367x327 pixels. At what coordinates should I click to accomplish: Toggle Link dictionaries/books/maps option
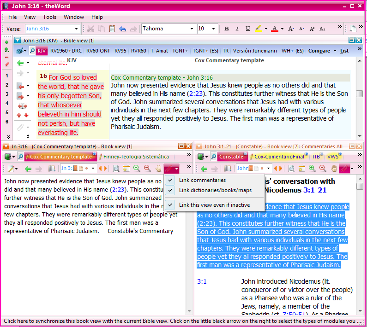[x=215, y=190]
